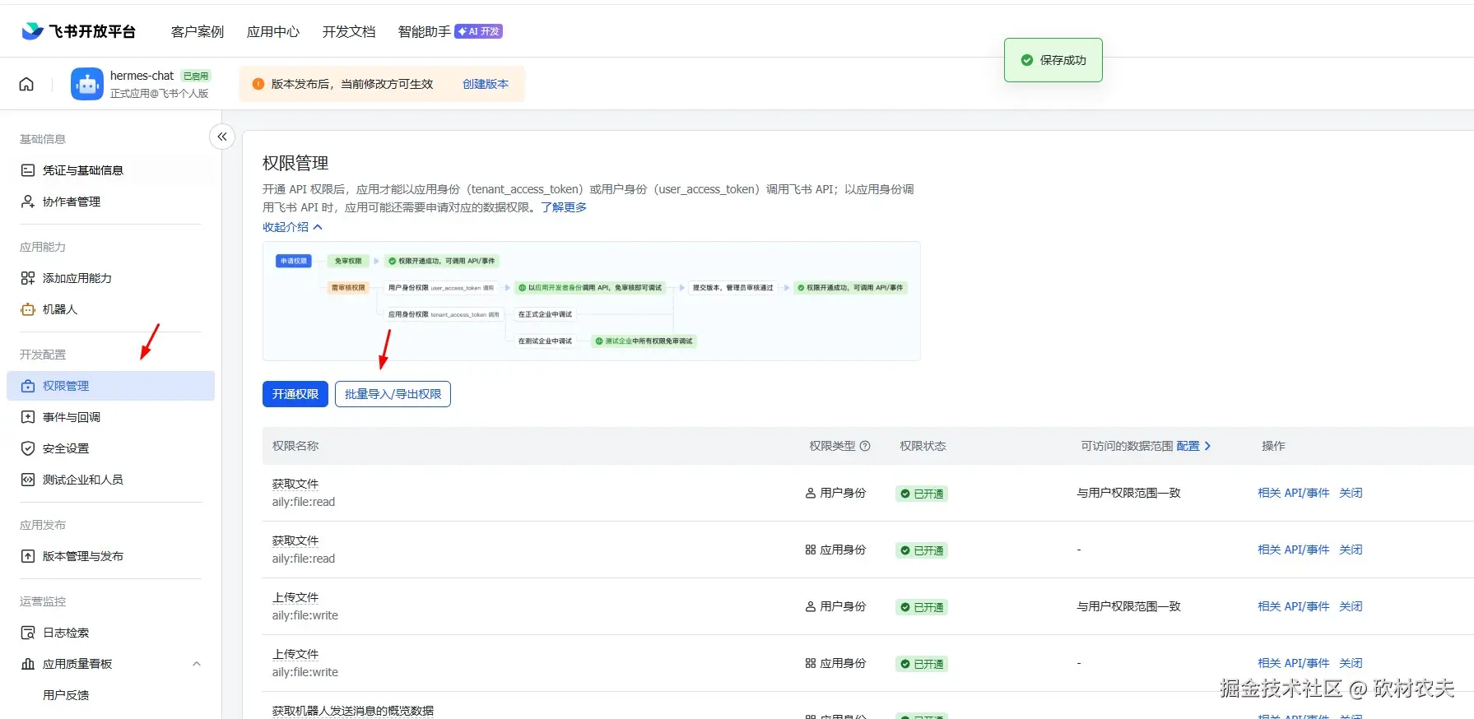
Task: Click the 安全设置 shield icon
Action: tap(28, 448)
